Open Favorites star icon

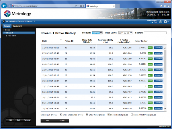pyautogui.click(x=165, y=6)
